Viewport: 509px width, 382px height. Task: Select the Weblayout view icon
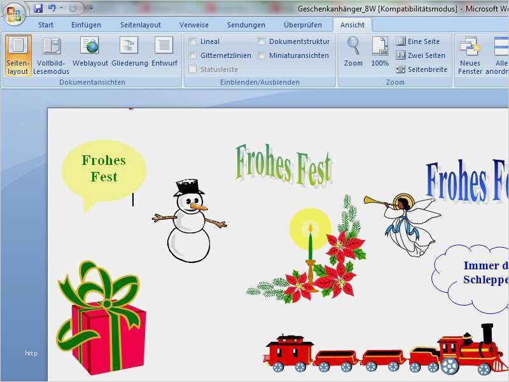click(x=90, y=53)
